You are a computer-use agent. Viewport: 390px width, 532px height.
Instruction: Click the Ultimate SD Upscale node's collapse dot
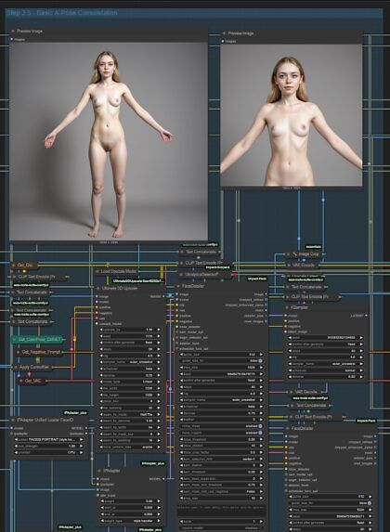pyautogui.click(x=98, y=289)
